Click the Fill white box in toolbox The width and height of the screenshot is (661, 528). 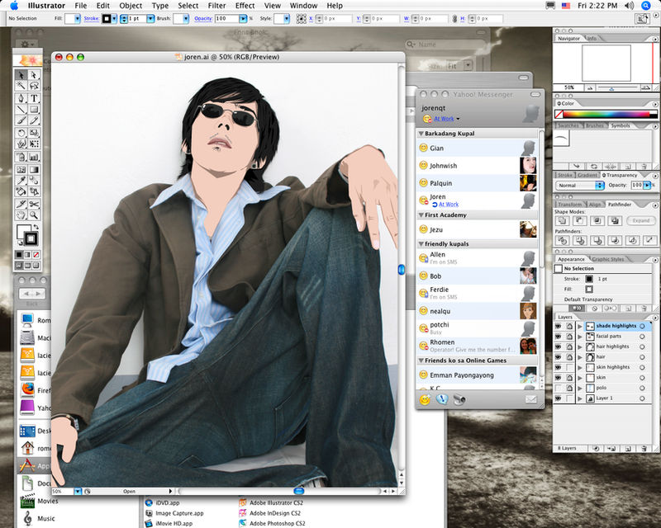coord(23,231)
